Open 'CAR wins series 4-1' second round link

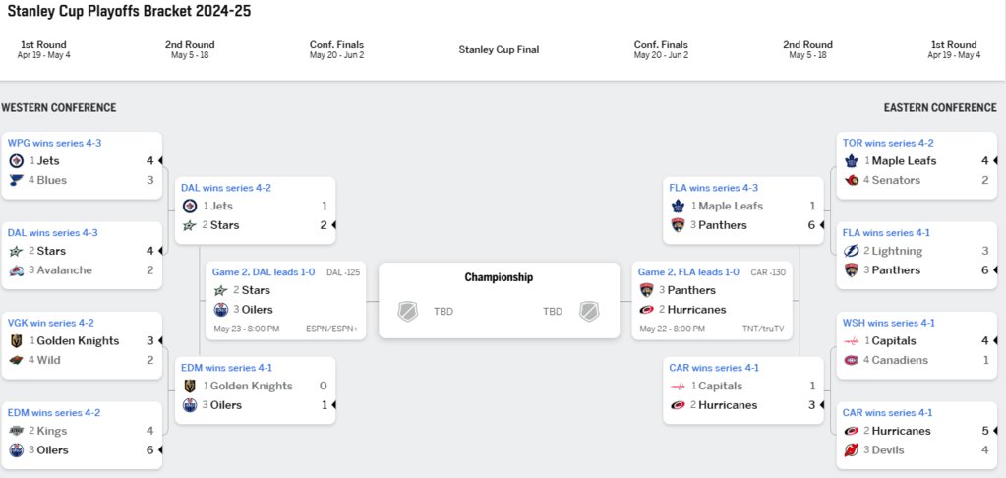click(x=714, y=368)
